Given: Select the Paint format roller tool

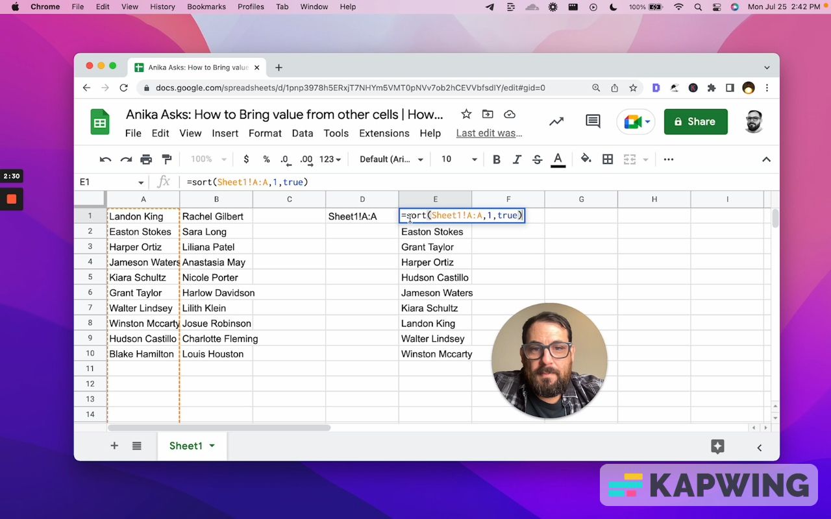Looking at the screenshot, I should [x=167, y=159].
